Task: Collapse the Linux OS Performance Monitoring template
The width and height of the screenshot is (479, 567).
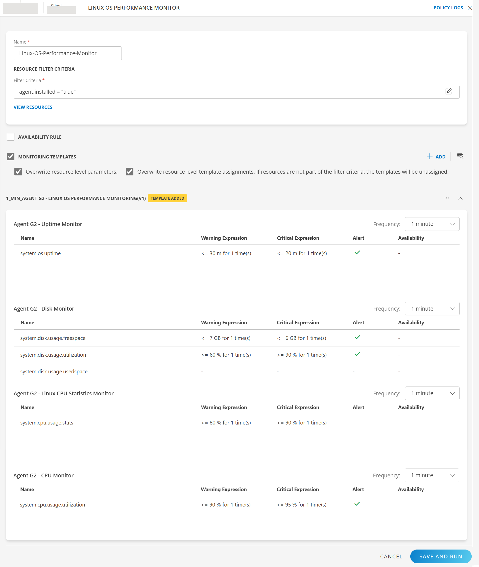Action: click(x=460, y=198)
